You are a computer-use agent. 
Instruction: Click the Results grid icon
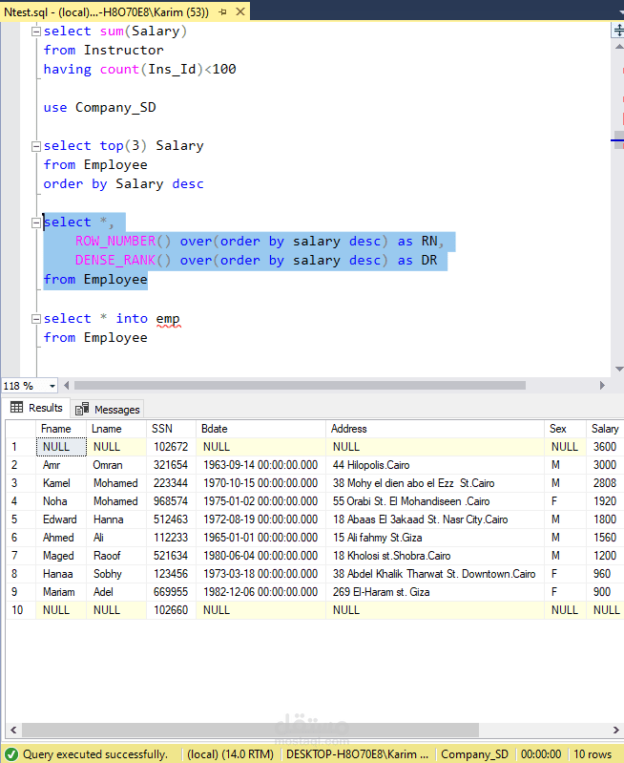[x=16, y=408]
